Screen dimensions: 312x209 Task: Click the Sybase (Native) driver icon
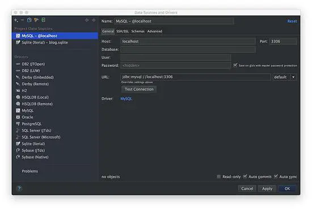tap(18, 157)
